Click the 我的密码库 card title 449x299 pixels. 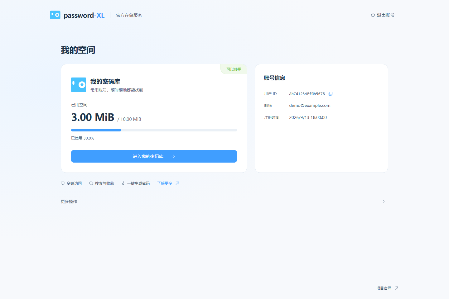point(105,82)
